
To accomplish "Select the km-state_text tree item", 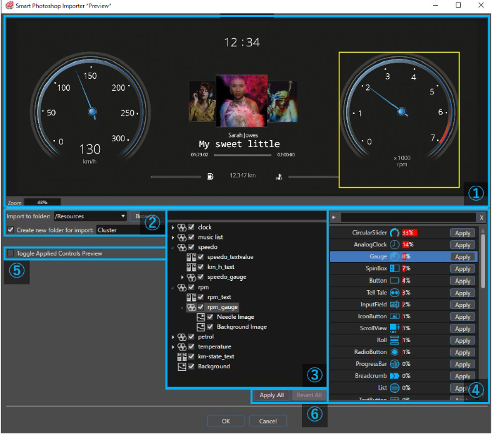I will [216, 356].
